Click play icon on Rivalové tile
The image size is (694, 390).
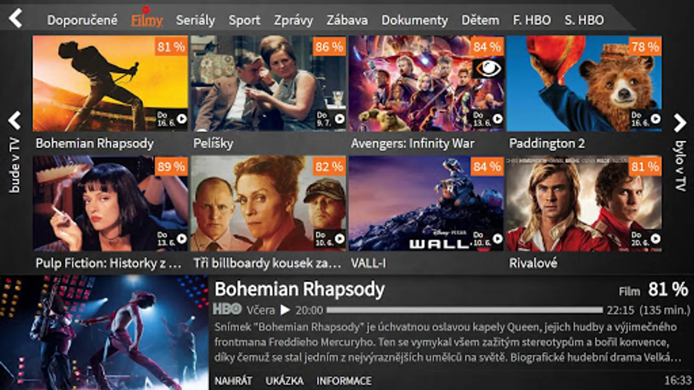pyautogui.click(x=655, y=238)
